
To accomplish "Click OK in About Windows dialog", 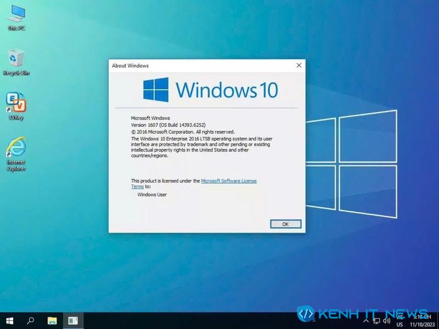I will coord(285,224).
